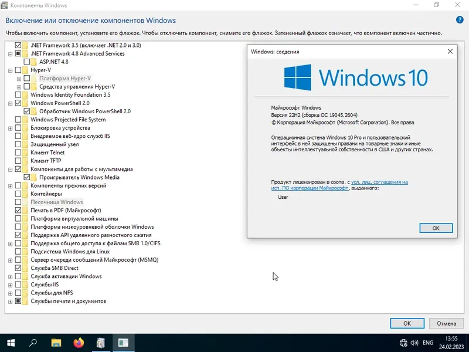
Task: Enable Клиент Telnet checkbox
Action: (18, 153)
